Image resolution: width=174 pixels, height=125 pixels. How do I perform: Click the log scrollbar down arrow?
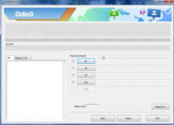[64, 117]
